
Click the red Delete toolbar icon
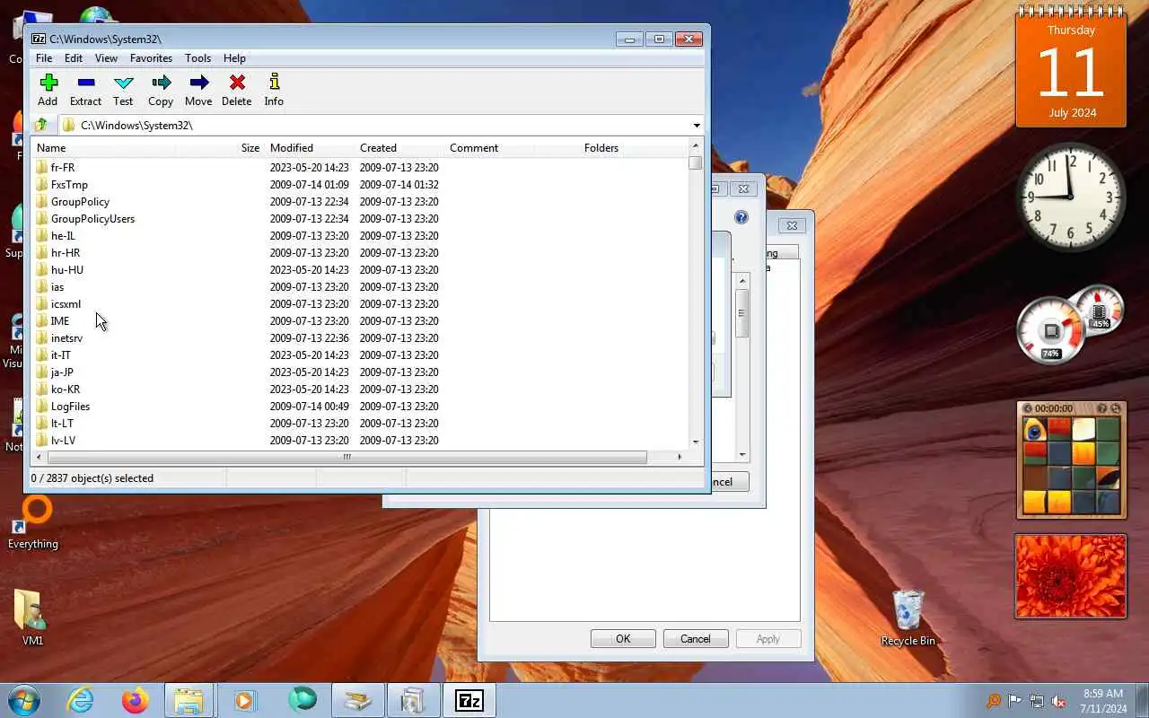click(x=237, y=83)
